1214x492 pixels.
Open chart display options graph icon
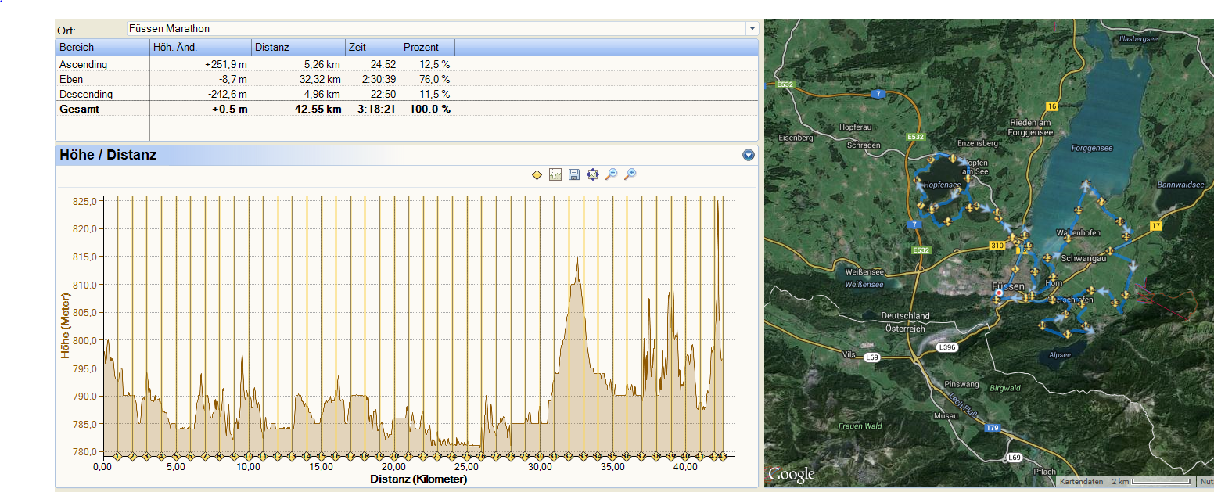pyautogui.click(x=555, y=174)
